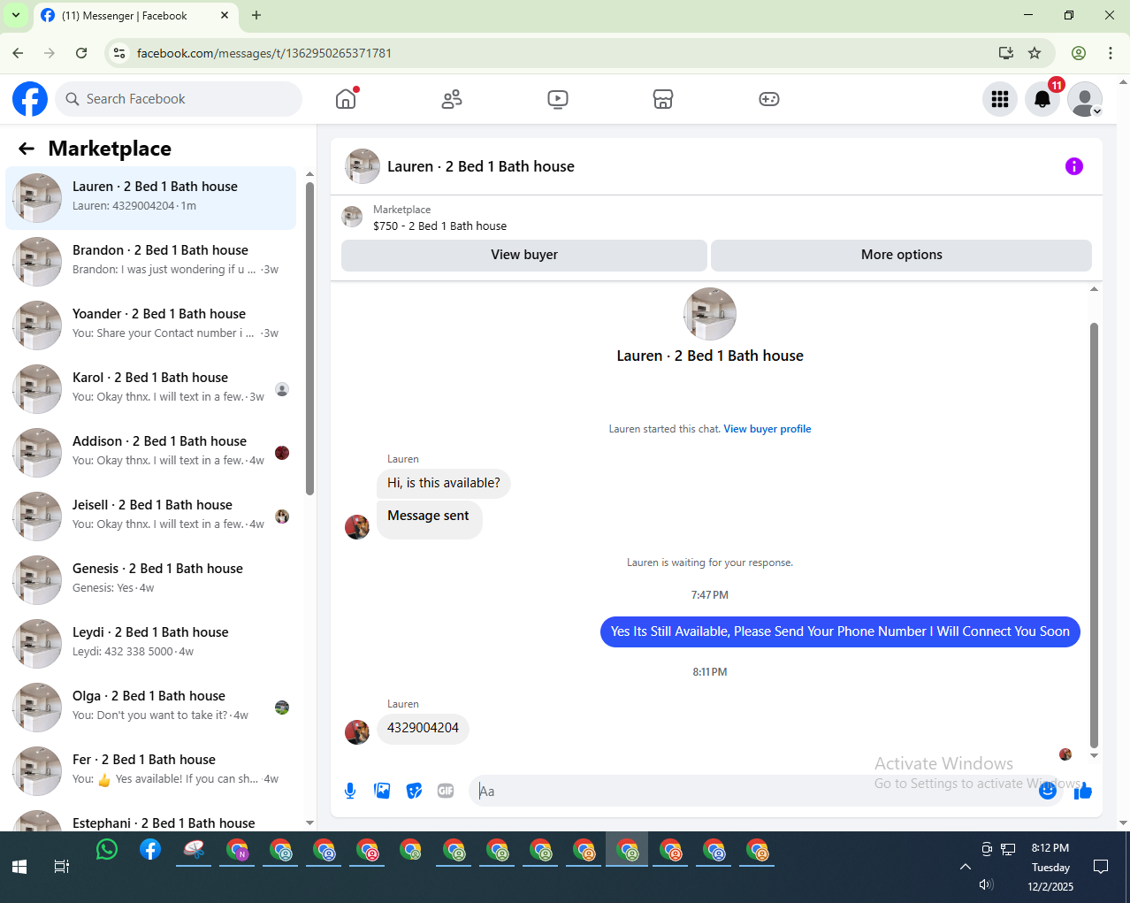The width and height of the screenshot is (1130, 903).
Task: Open Olga's conversation in the list
Action: click(151, 708)
